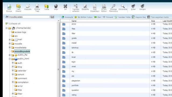Expand the public_ftp folder node
Screen dimensions: 172x97
tap(10, 55)
